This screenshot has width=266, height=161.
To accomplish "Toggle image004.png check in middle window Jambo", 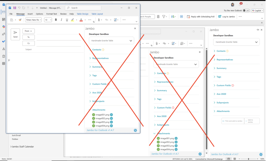I will pos(158,149).
